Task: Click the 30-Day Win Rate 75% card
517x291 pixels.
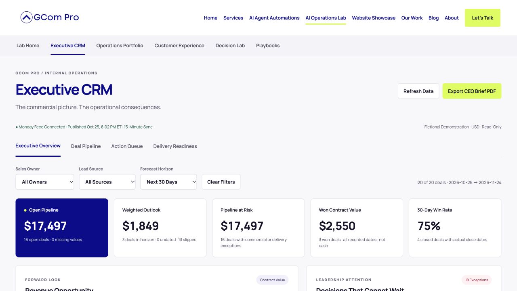Action: [455, 228]
